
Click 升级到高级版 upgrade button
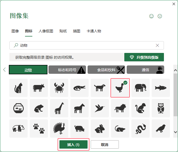point(144,57)
